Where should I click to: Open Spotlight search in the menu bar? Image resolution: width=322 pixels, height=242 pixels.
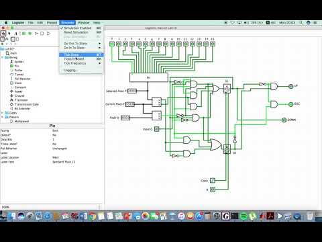tap(301, 23)
